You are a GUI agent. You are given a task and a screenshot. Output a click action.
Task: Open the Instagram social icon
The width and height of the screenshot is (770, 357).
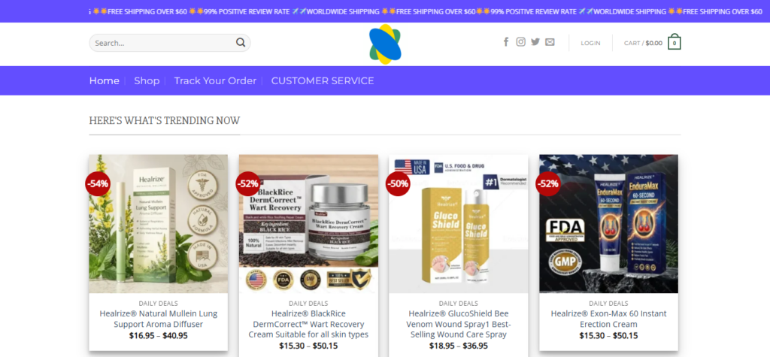point(521,42)
